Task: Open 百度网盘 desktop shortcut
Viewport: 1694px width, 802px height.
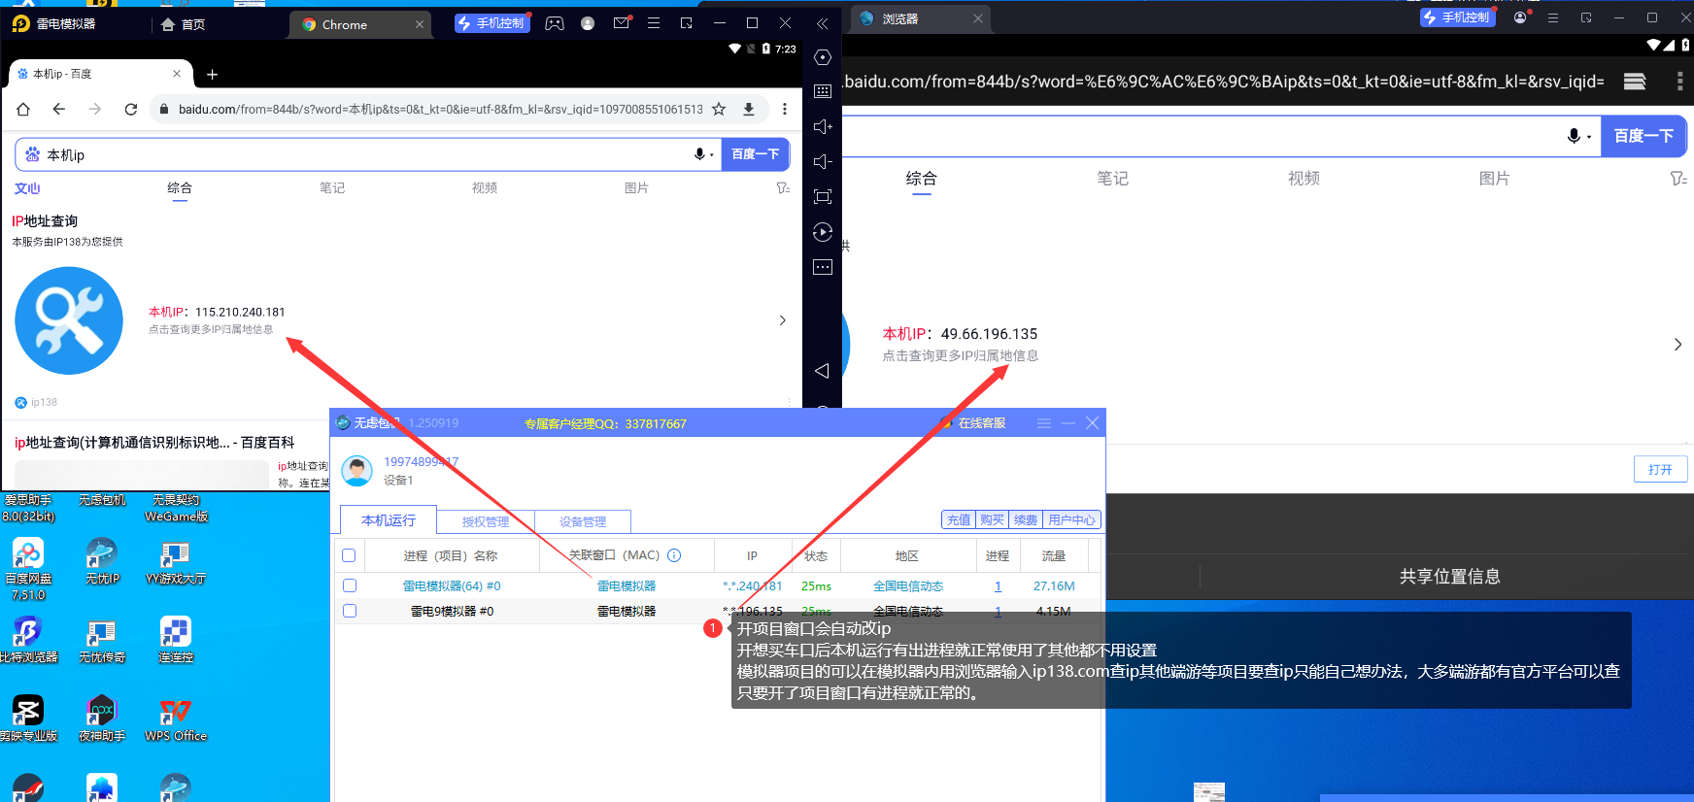Action: (28, 569)
